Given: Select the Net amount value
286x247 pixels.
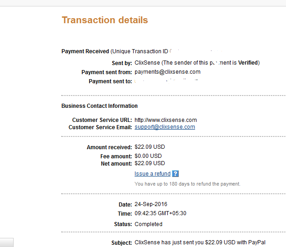Looking at the screenshot, I should (150, 163).
